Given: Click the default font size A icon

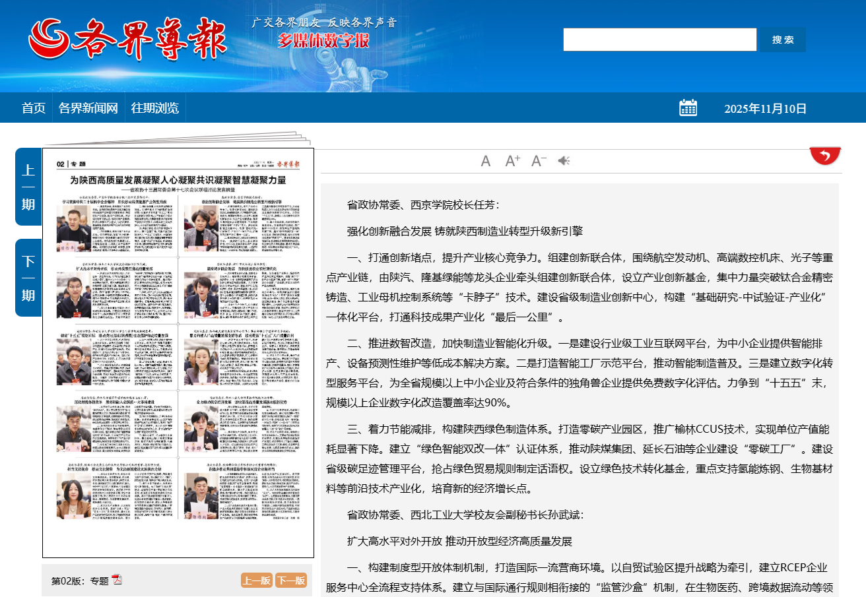Looking at the screenshot, I should click(x=486, y=161).
